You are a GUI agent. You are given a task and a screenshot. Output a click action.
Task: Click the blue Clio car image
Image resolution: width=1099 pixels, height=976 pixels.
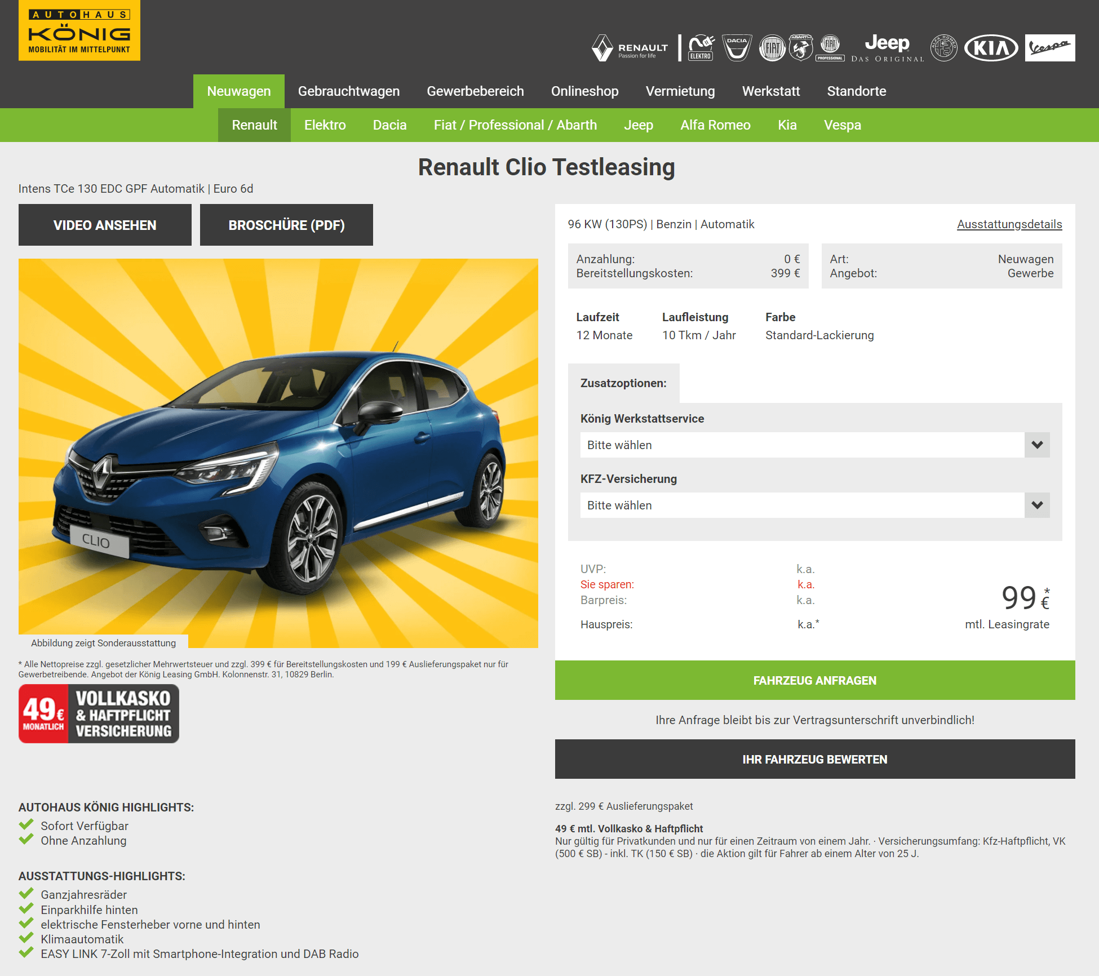click(278, 453)
